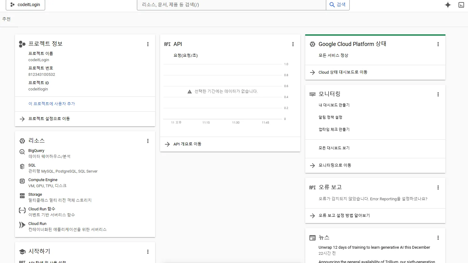Click 이 프로젝트에 사용자 추가 link

(x=52, y=104)
